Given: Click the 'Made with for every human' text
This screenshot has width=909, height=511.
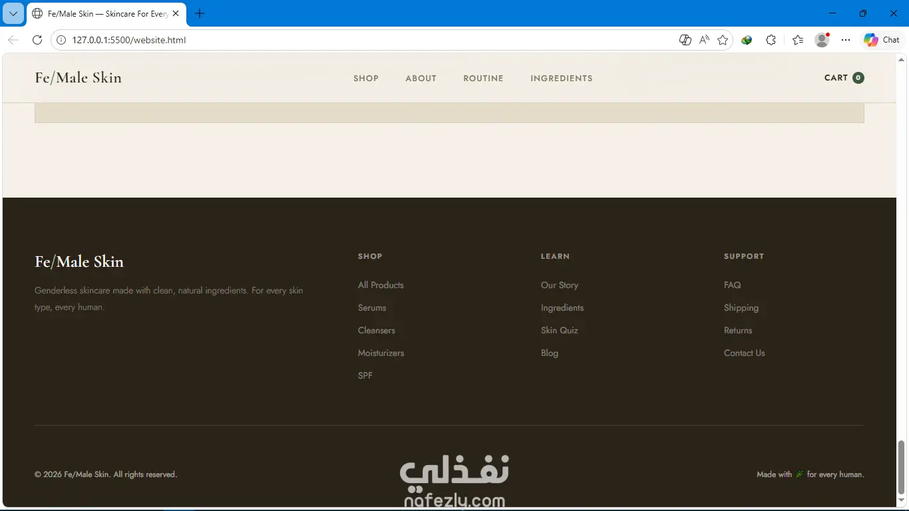Looking at the screenshot, I should [x=811, y=474].
